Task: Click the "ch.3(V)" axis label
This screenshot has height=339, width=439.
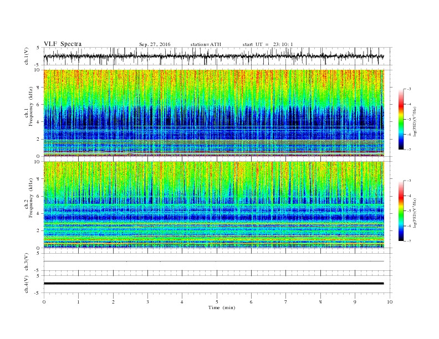Action: (x=27, y=262)
